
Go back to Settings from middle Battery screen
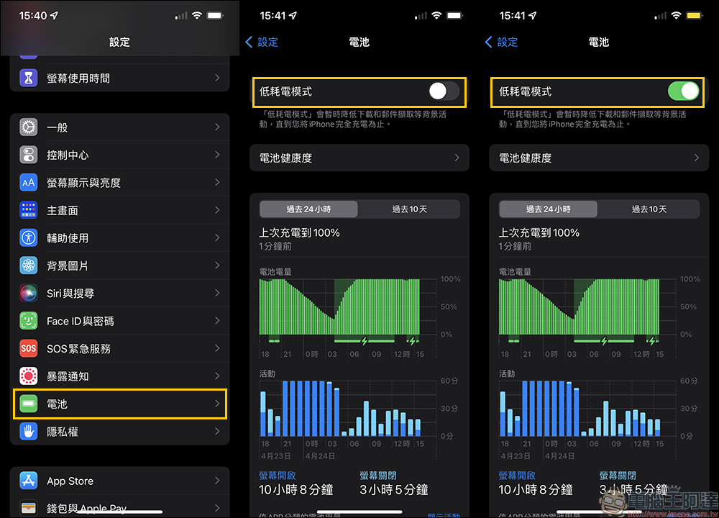coord(262,42)
